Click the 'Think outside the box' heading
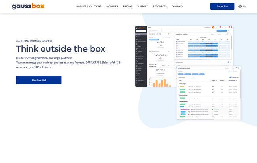 [60, 49]
